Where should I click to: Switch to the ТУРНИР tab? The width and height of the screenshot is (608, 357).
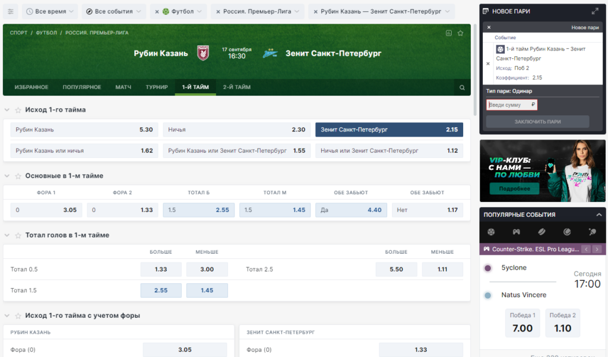[x=157, y=87]
